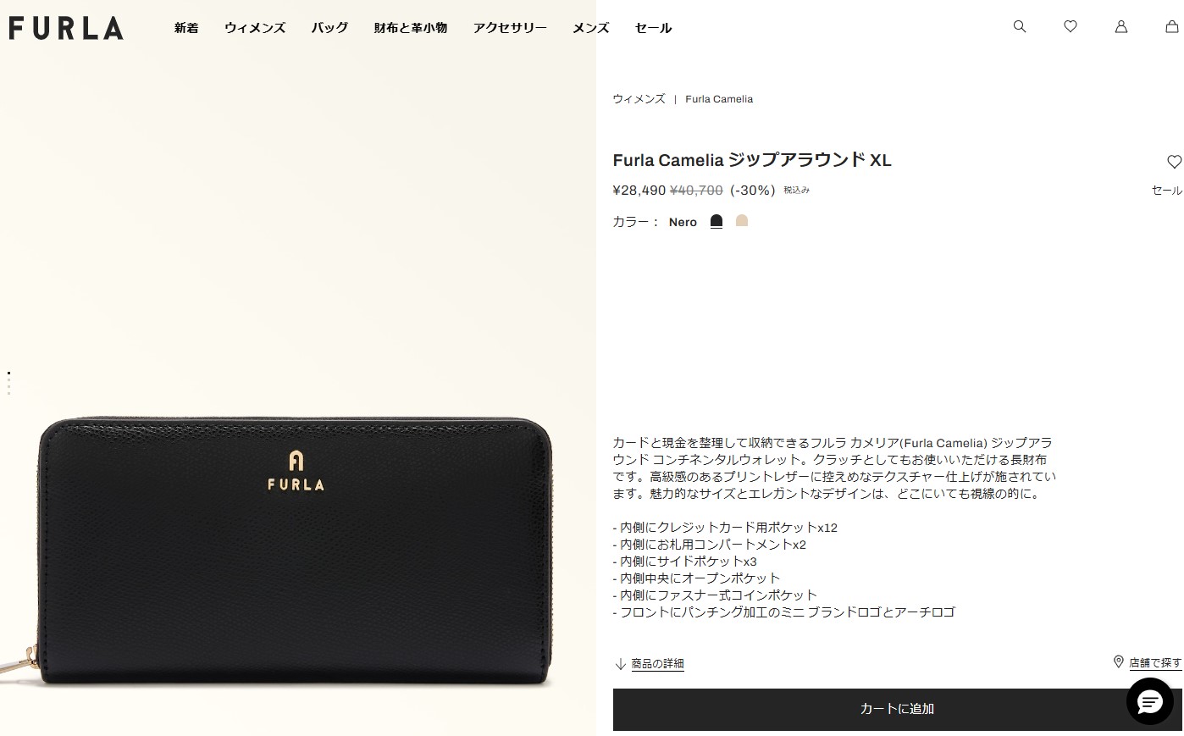Open the shopping bag icon

[x=1172, y=26]
